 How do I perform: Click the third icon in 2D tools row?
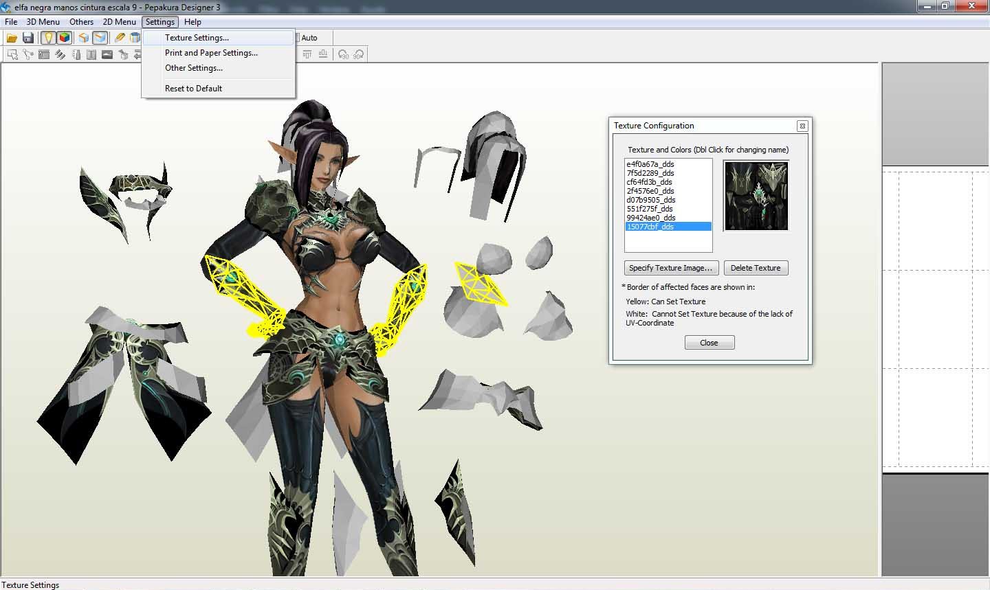(x=44, y=54)
